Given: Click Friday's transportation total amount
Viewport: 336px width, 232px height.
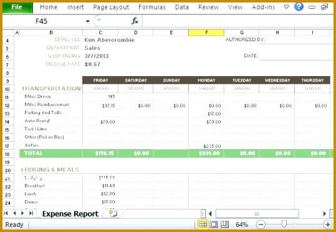Looking at the screenshot, I should point(104,153).
